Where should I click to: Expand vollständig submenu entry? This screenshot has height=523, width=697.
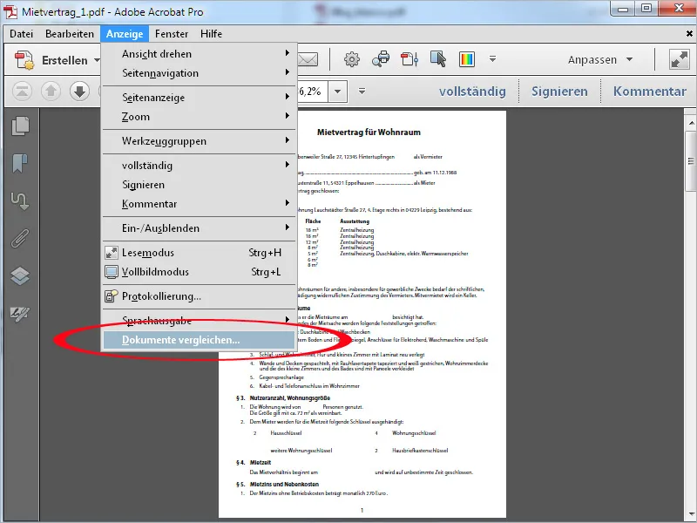pyautogui.click(x=200, y=166)
